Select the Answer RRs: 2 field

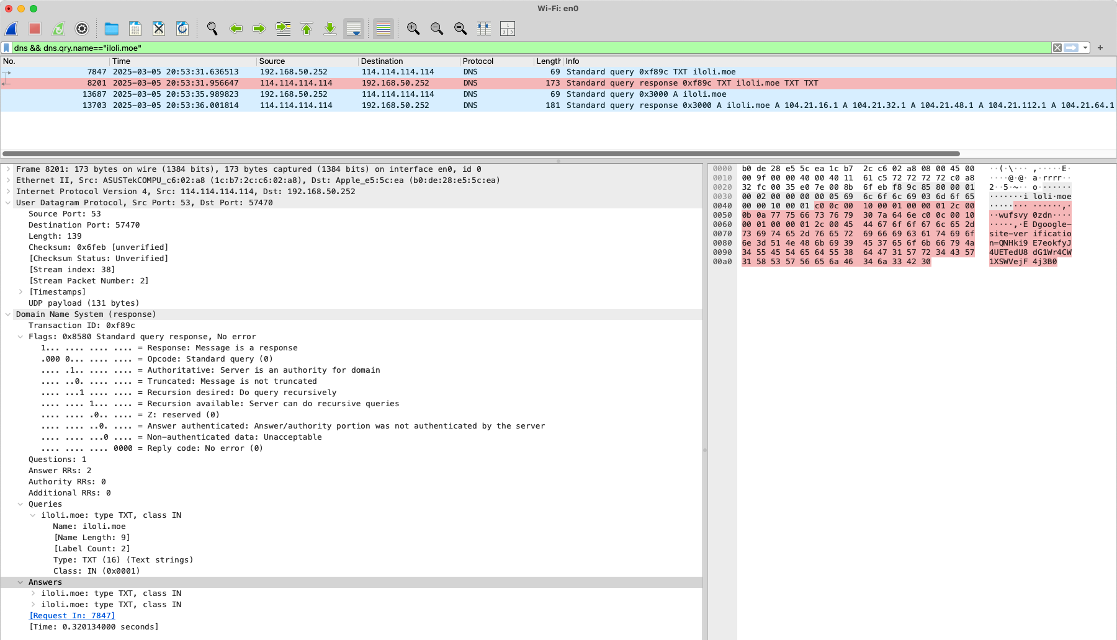(60, 471)
